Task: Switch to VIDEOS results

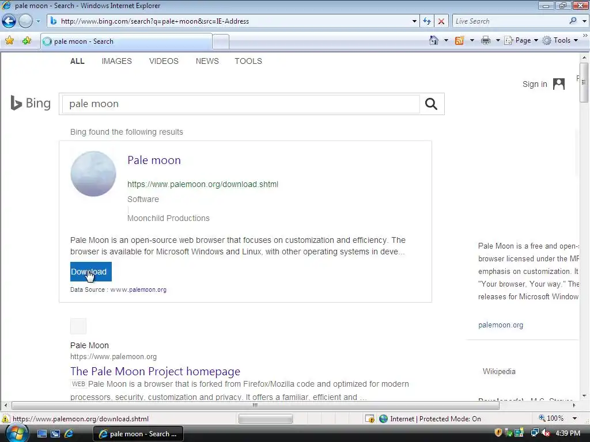Action: pos(164,61)
